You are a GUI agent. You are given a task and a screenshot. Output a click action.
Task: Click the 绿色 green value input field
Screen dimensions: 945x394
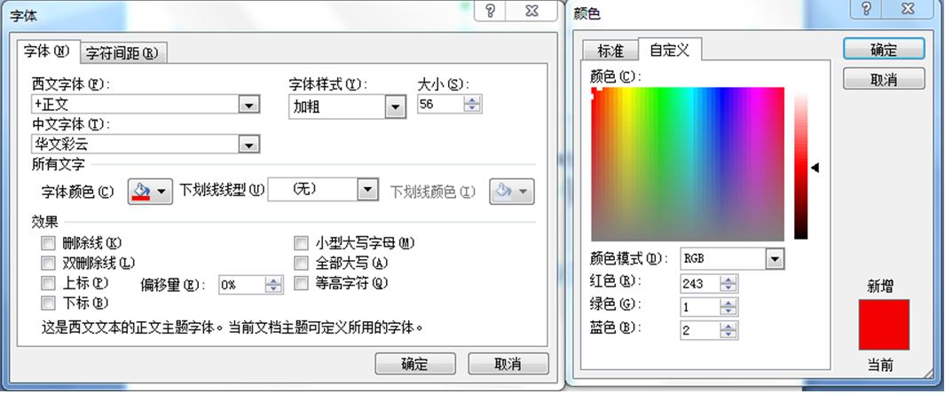tap(700, 307)
